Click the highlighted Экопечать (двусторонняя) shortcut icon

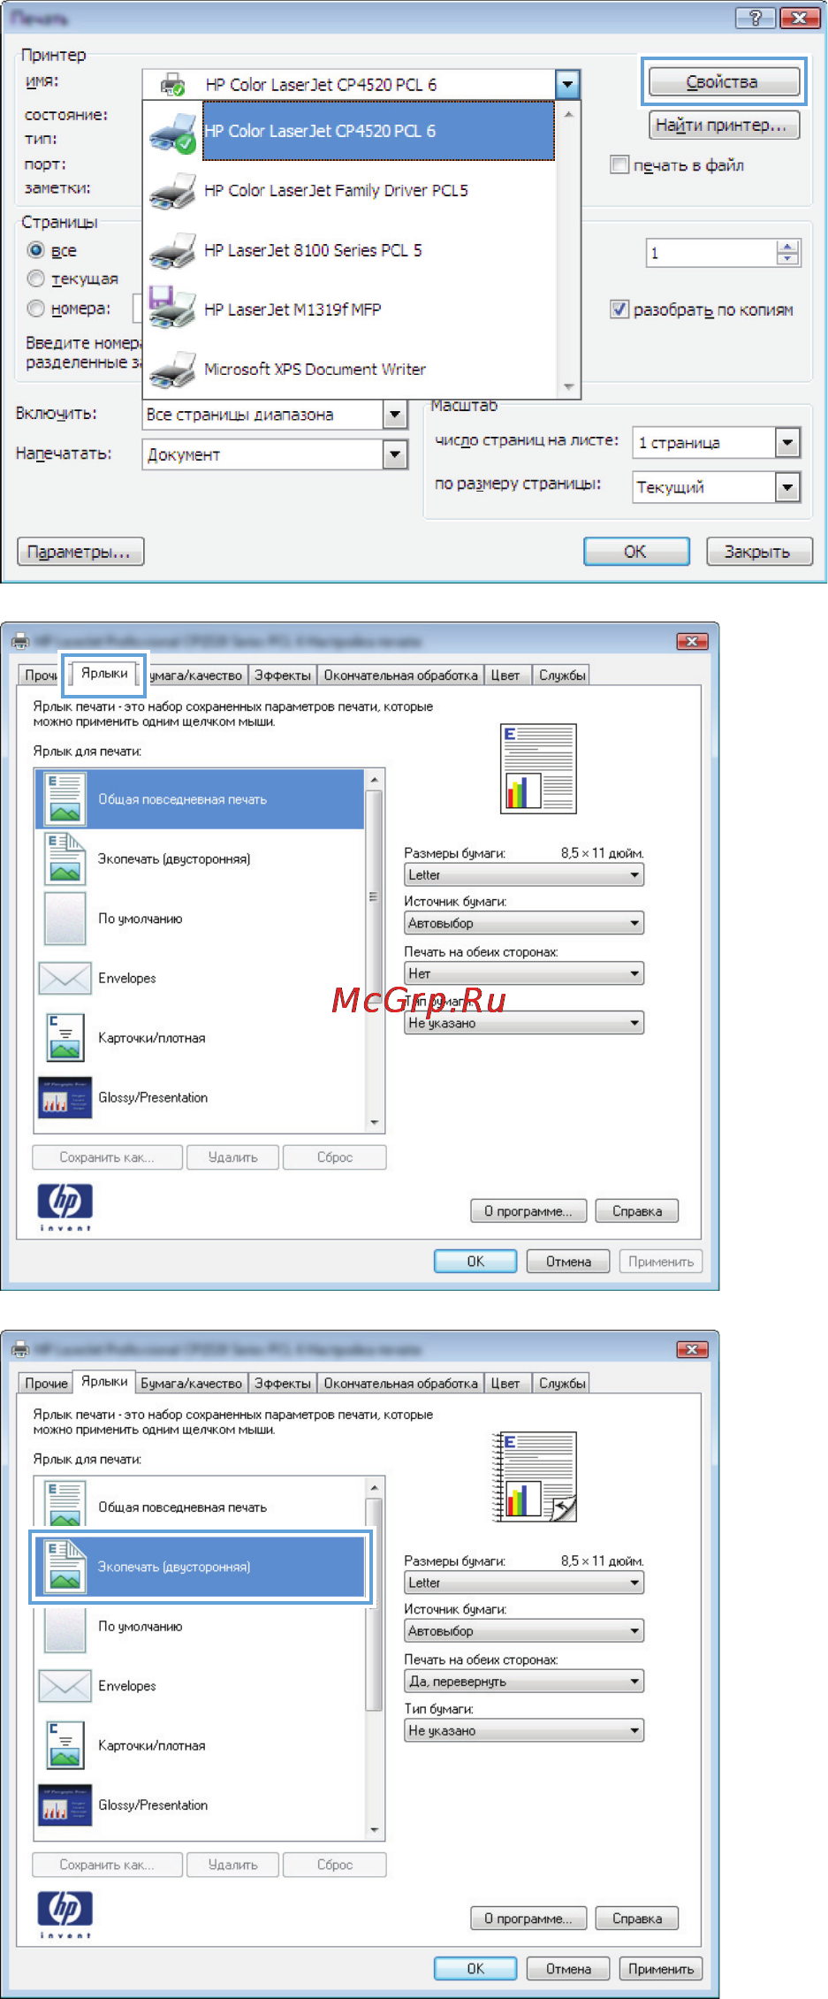pos(65,1567)
